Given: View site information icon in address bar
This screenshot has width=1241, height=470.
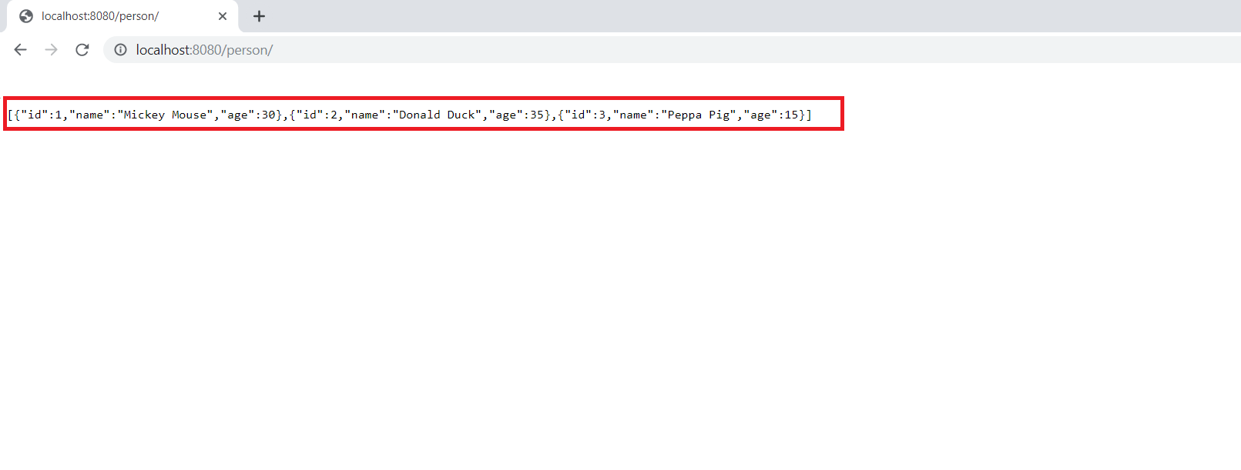Looking at the screenshot, I should tap(121, 50).
